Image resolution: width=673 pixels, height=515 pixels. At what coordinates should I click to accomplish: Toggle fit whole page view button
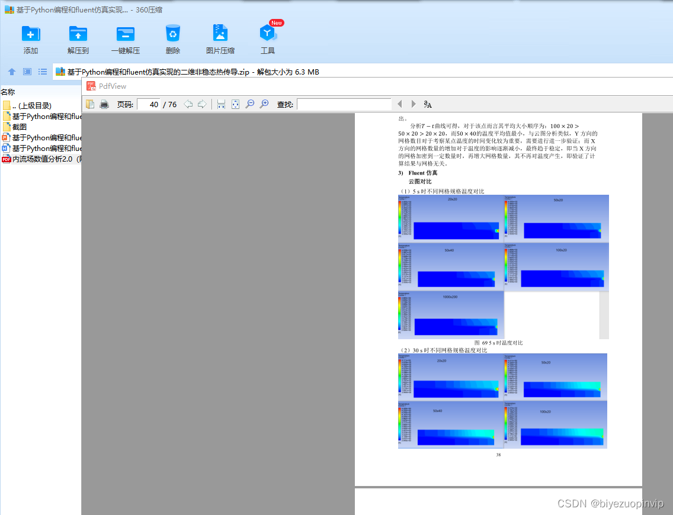[235, 104]
